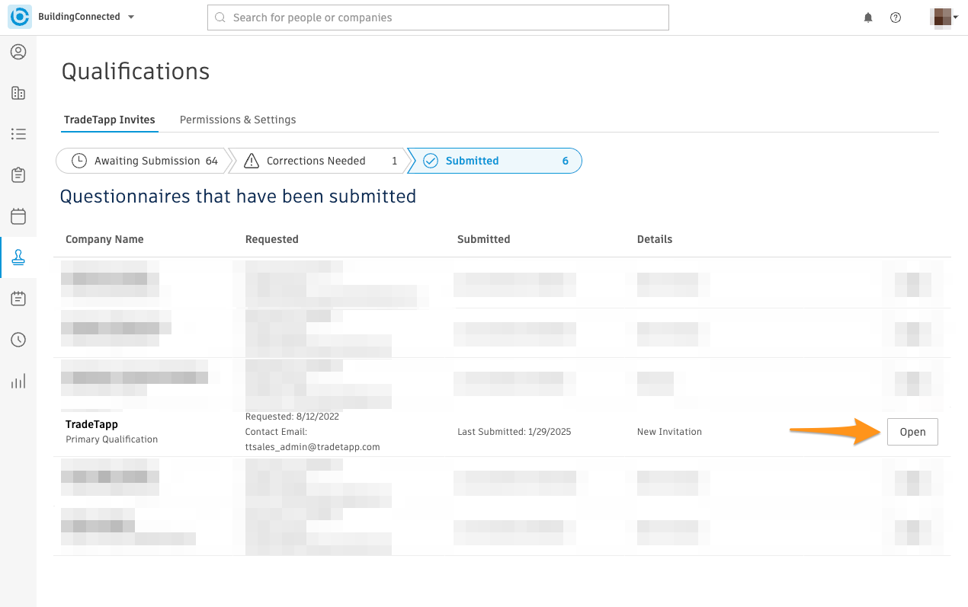Open the user avatar account menu
Image resolution: width=968 pixels, height=607 pixels.
(x=944, y=17)
